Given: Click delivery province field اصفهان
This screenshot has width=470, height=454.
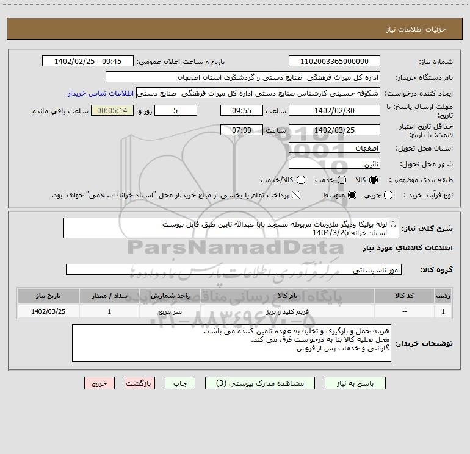Looking at the screenshot, I should 334,148.
